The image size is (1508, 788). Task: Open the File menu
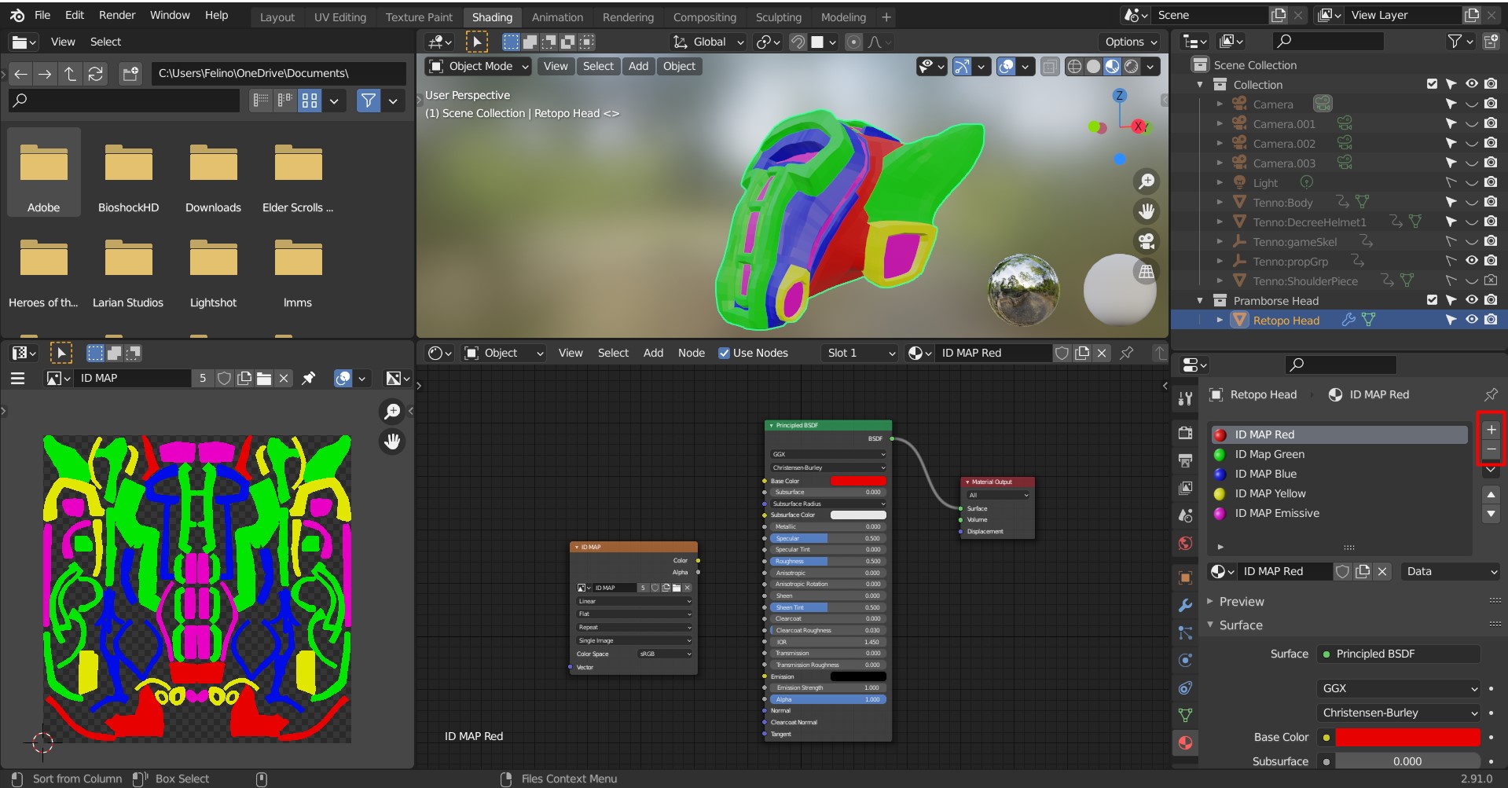coord(42,15)
